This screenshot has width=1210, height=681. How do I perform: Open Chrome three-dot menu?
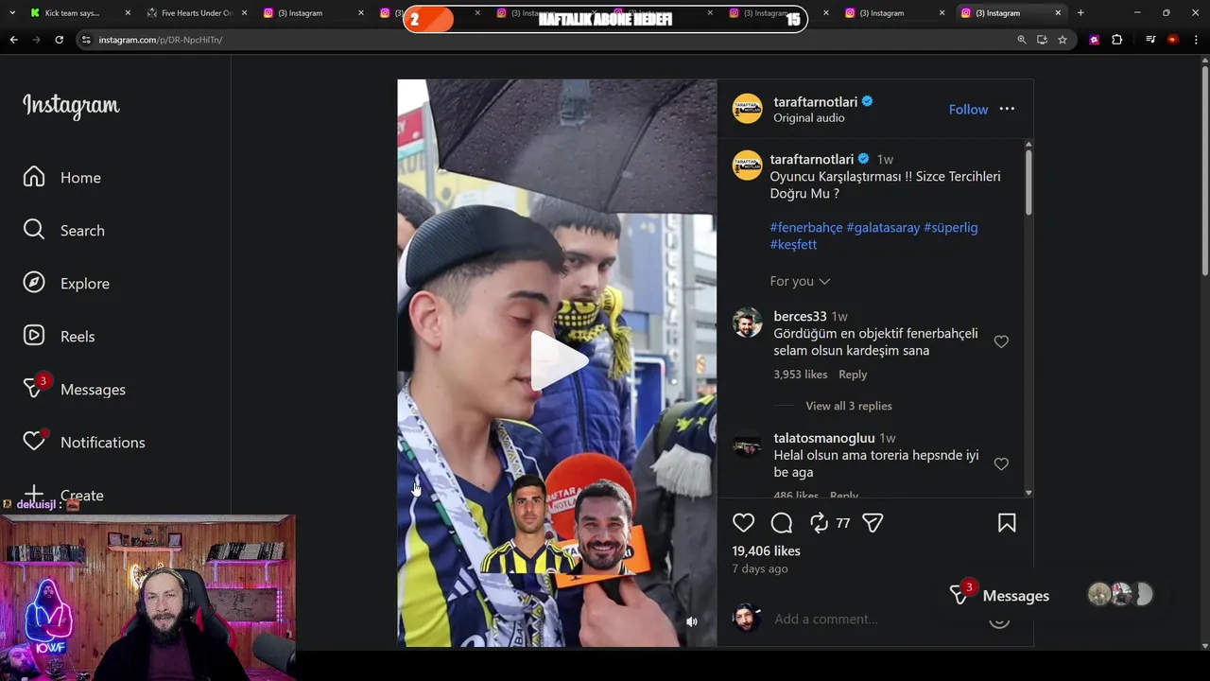point(1196,40)
